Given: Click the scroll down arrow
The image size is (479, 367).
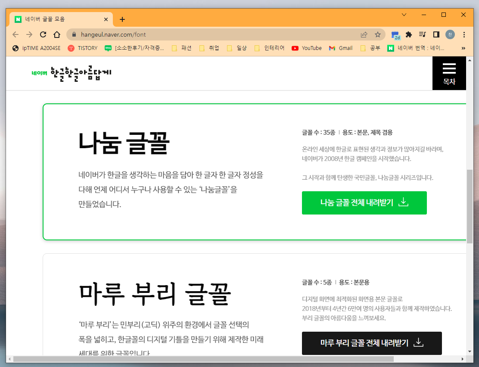Looking at the screenshot, I should tap(470, 352).
